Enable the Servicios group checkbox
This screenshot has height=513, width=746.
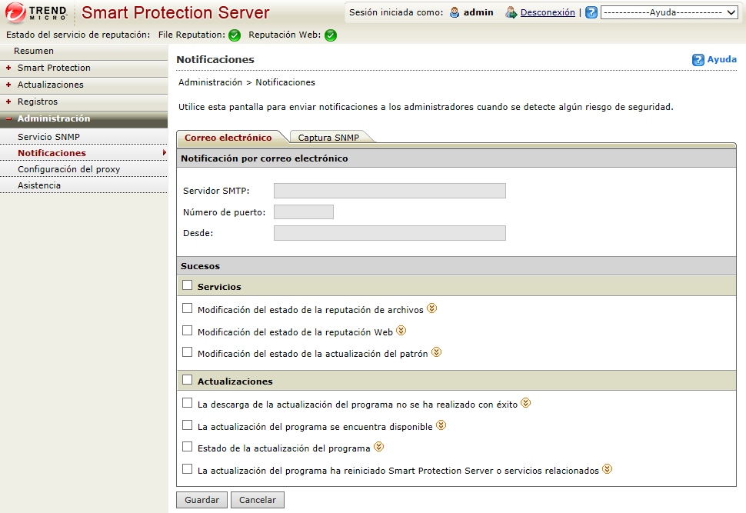click(187, 285)
